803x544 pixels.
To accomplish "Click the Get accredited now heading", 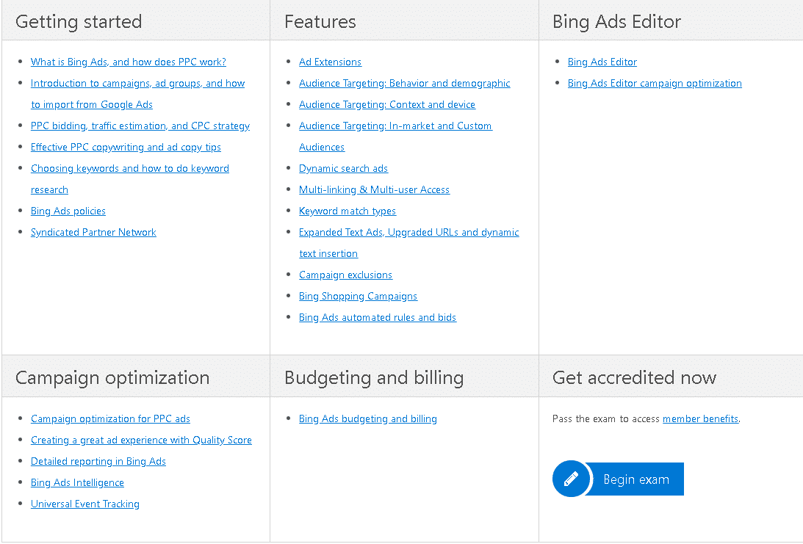I will pyautogui.click(x=634, y=377).
